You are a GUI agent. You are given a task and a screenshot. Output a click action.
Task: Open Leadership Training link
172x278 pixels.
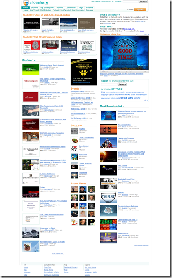coord(126,138)
